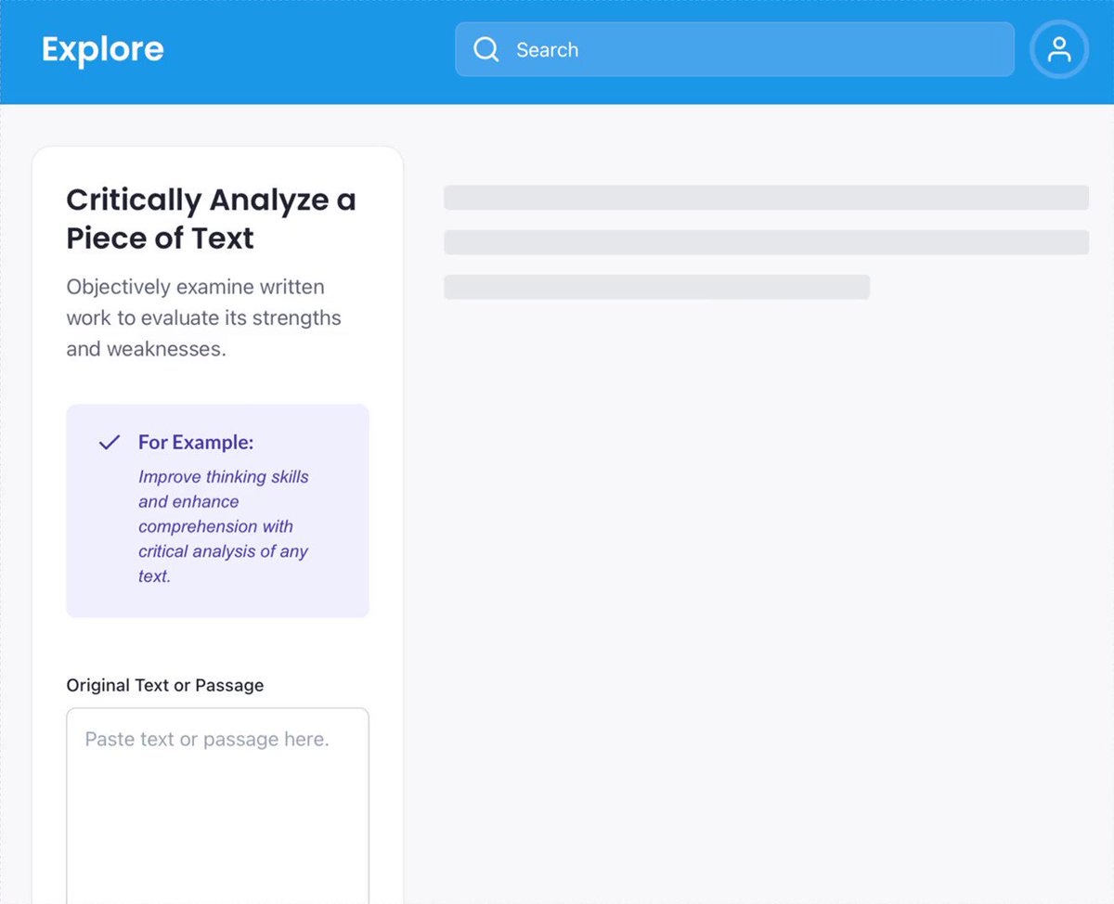Click the word Search inside the search bar
The image size is (1114, 904).
[x=548, y=50]
